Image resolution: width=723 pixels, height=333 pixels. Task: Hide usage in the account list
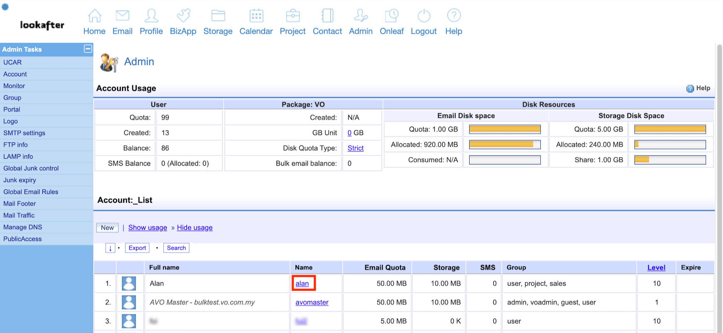point(195,228)
